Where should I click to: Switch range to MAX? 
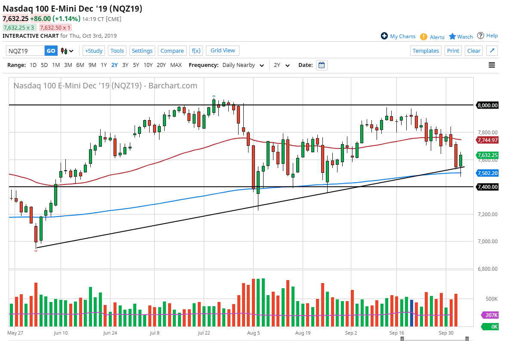click(x=176, y=65)
